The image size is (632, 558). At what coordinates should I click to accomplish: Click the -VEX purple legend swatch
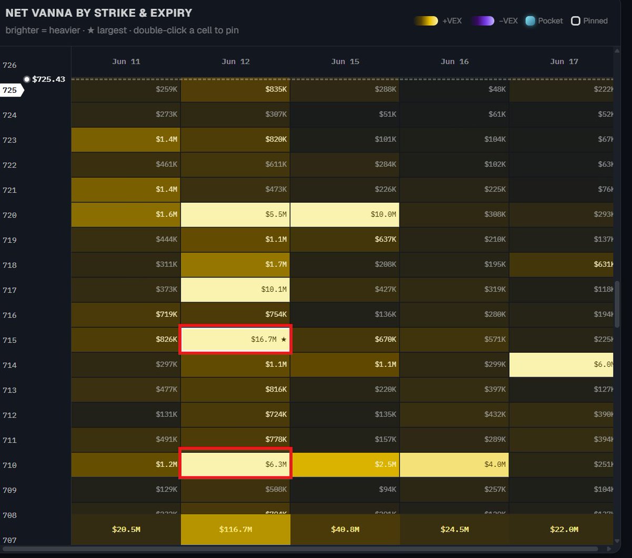tap(482, 21)
